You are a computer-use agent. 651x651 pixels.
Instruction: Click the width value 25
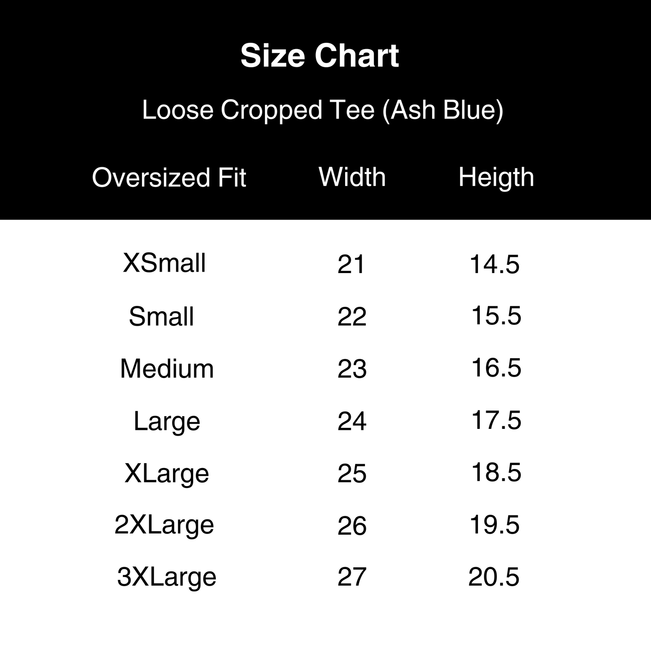[352, 474]
